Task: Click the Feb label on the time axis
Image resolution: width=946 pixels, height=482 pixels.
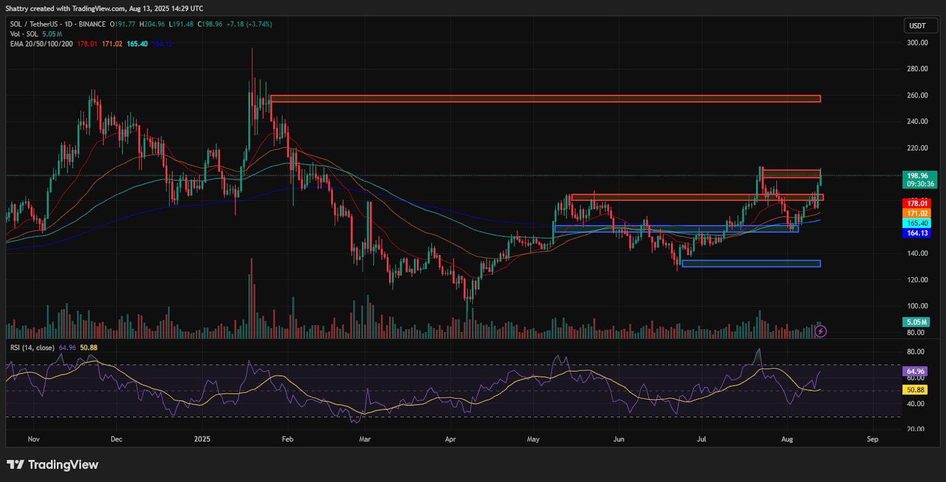Action: [x=287, y=439]
